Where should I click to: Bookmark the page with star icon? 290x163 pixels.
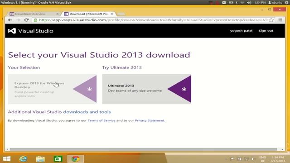(271, 20)
